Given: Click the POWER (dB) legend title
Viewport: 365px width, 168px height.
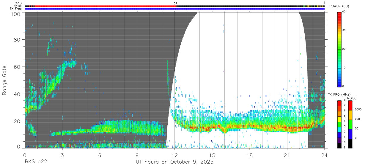Looking at the screenshot, I should coord(339,6).
